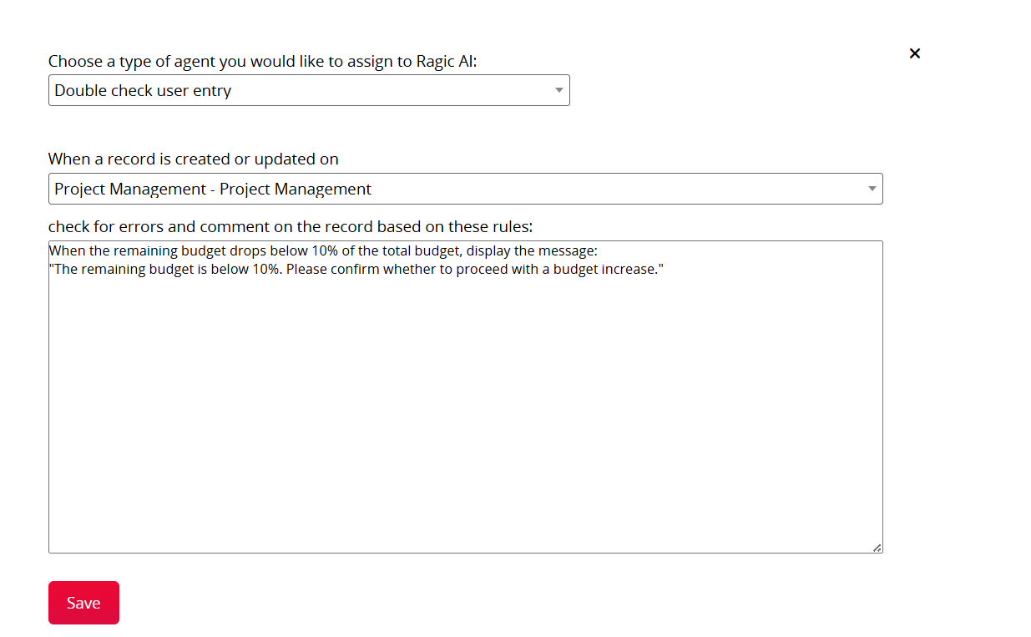The image size is (1031, 637).
Task: Click the quoted budget warning message line
Action: [356, 270]
